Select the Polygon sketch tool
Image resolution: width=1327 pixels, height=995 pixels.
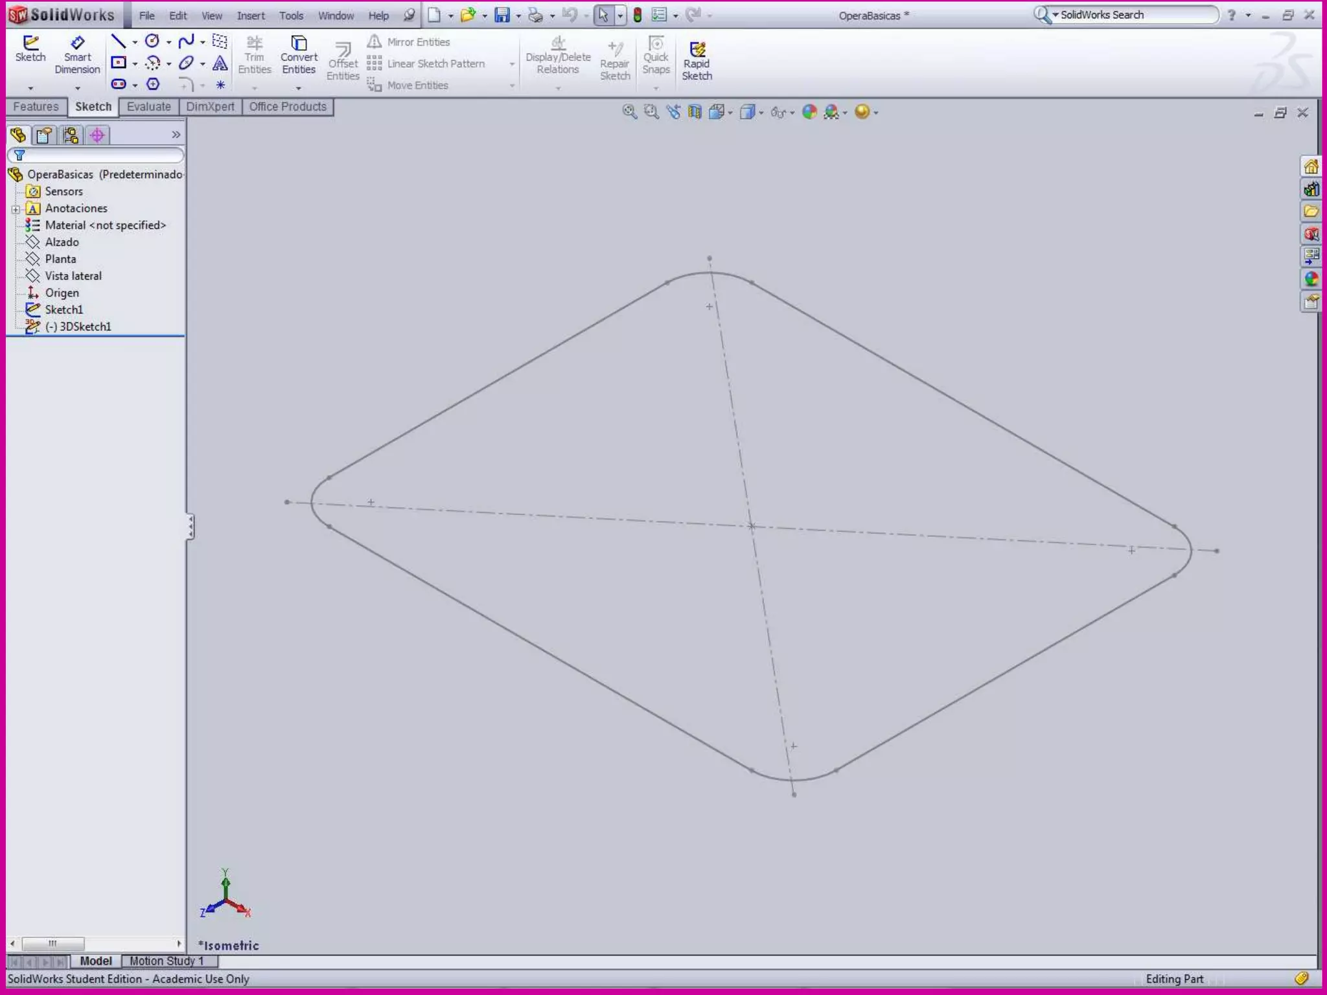[x=153, y=84]
